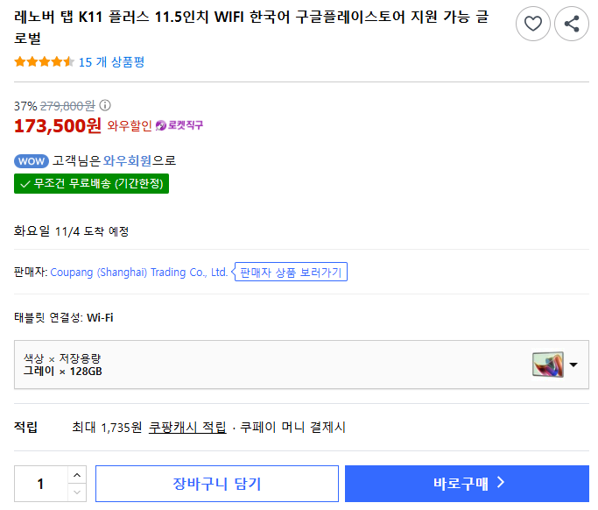
Task: Increase quantity with the up arrow
Action: click(x=77, y=475)
